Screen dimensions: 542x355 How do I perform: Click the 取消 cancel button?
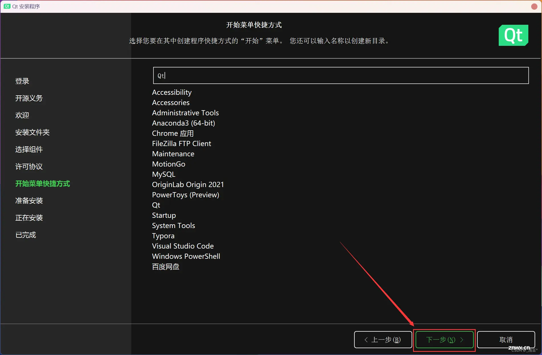(506, 340)
